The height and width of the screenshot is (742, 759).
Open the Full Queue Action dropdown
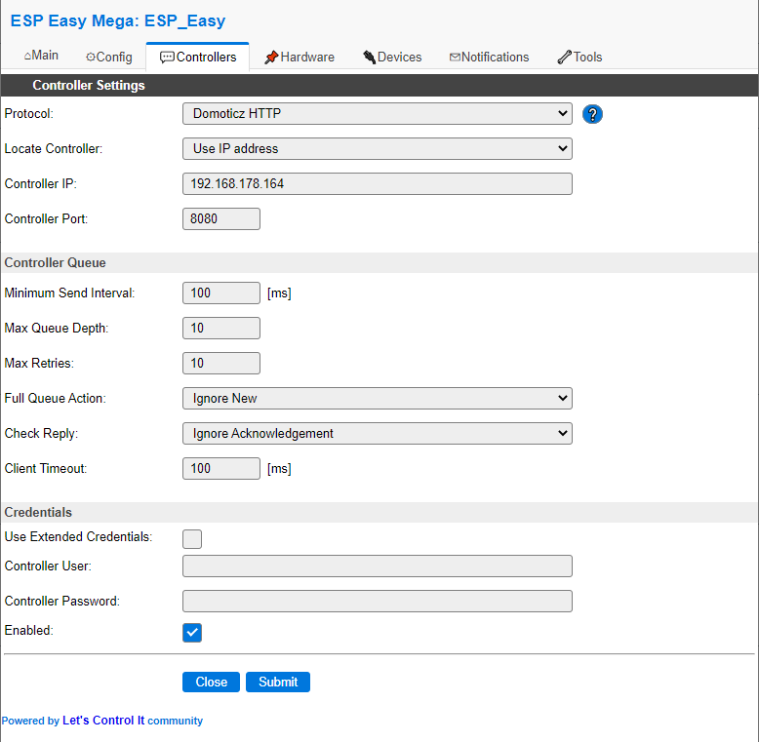pos(378,398)
